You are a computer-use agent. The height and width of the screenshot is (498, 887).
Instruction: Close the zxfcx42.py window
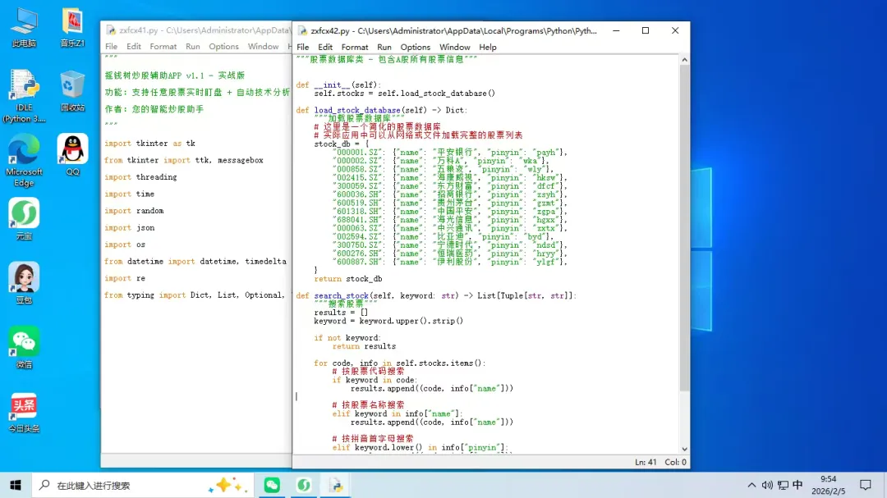tap(675, 30)
